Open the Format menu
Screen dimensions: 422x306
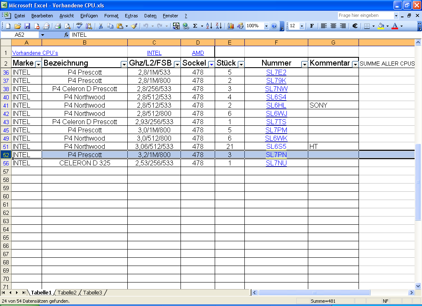[x=111, y=16]
